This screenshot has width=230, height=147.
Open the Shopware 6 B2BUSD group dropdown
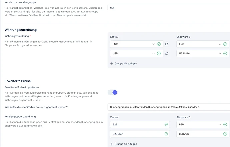pyautogui.click(x=203, y=134)
